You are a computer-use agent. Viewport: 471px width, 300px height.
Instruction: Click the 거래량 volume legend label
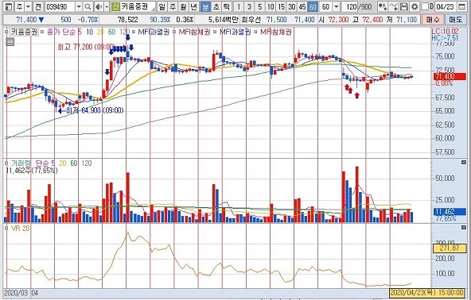21,163
